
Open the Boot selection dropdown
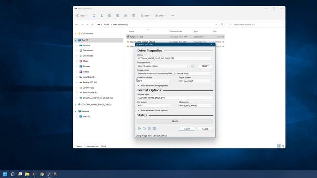(x=163, y=66)
